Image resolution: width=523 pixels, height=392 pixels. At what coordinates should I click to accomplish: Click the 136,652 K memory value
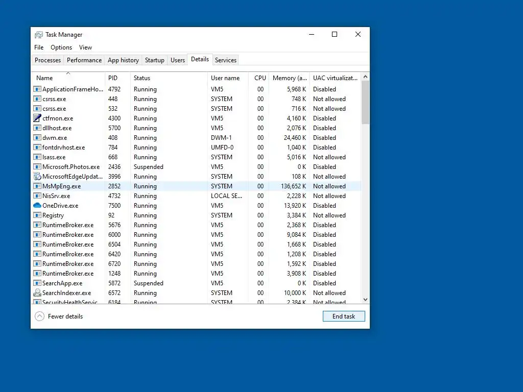click(x=293, y=186)
